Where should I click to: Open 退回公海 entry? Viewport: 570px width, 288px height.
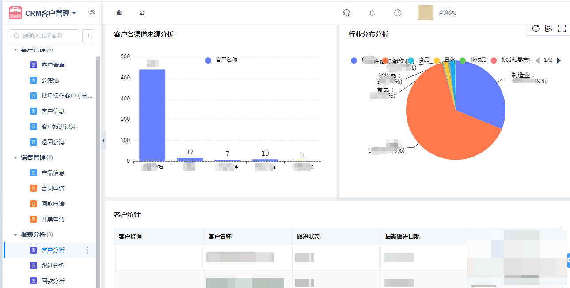coord(53,142)
